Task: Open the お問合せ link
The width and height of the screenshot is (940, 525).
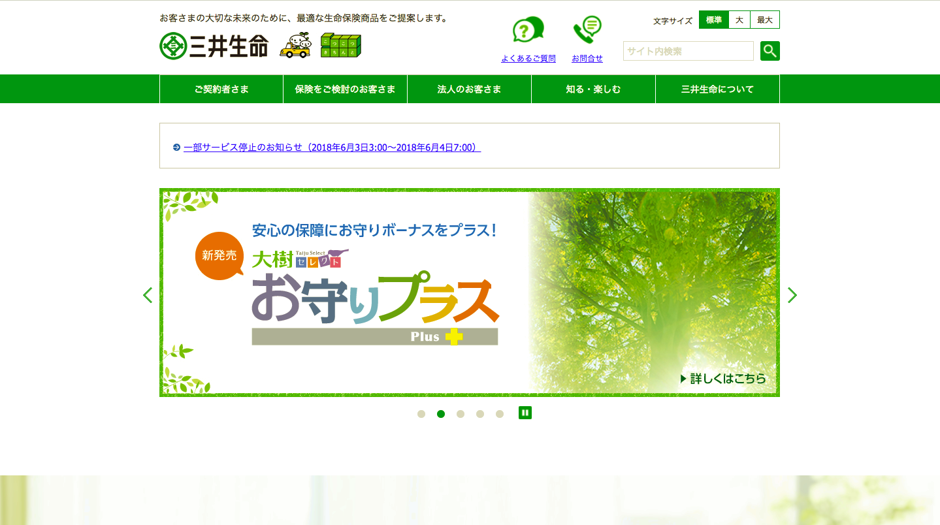Action: coord(587,58)
